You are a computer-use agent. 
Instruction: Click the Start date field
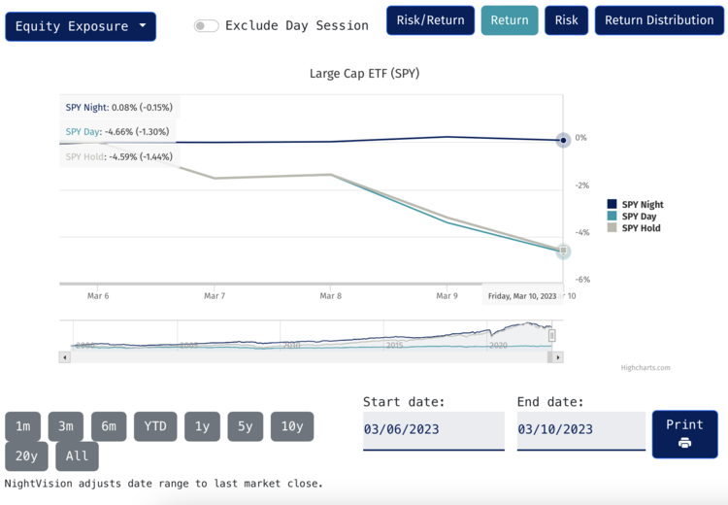click(433, 430)
